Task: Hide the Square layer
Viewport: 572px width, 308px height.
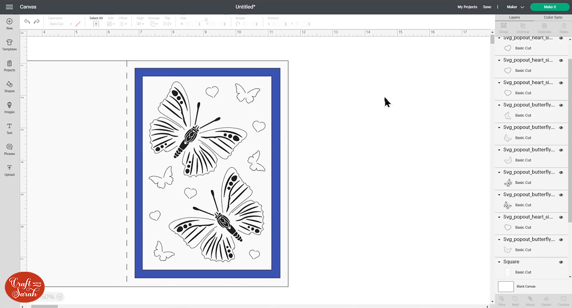Action: point(561,262)
